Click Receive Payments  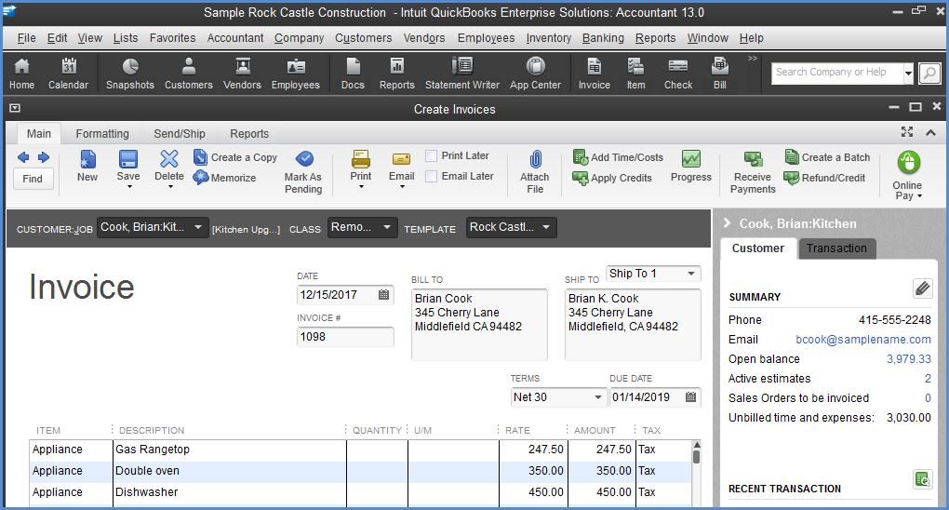point(753,172)
